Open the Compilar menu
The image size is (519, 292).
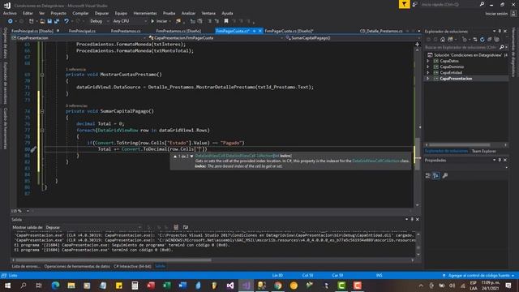coord(80,13)
